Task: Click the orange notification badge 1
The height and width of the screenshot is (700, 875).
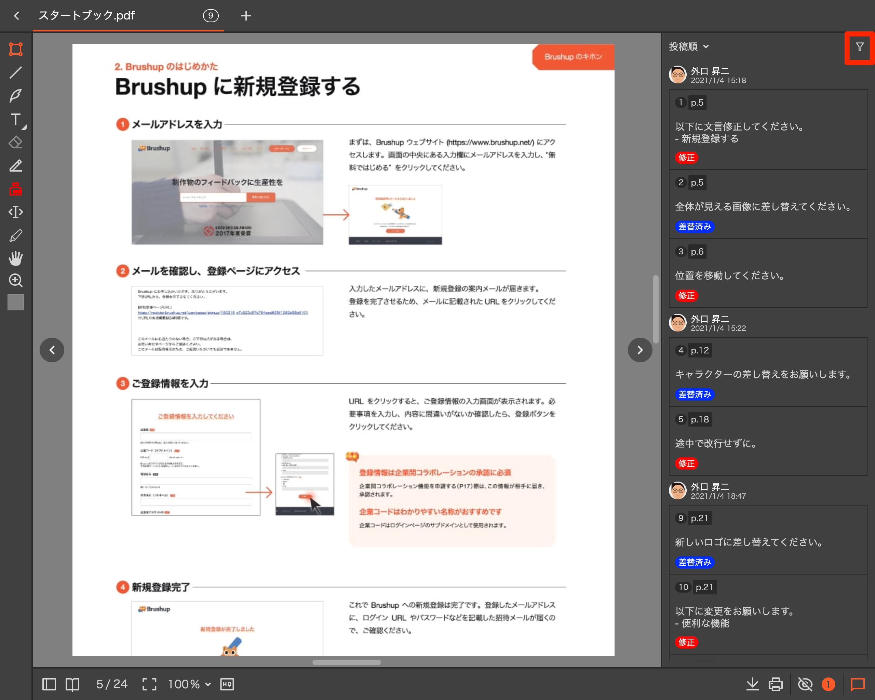Action: tap(828, 684)
